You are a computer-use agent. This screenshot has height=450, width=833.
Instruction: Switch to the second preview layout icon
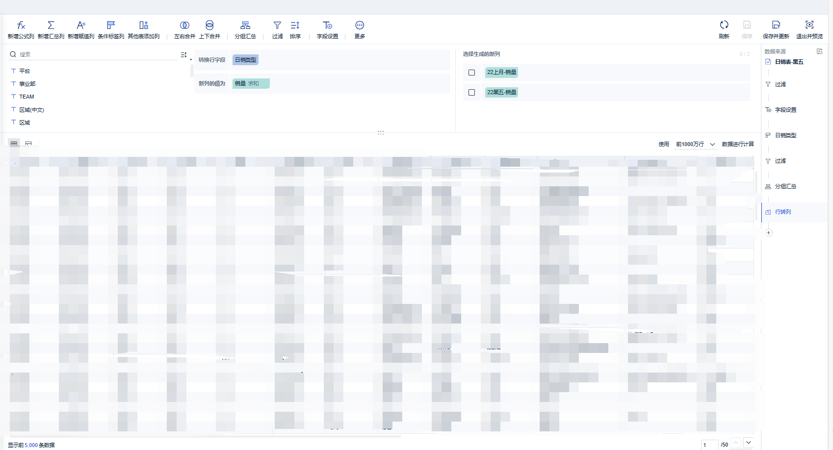point(28,144)
